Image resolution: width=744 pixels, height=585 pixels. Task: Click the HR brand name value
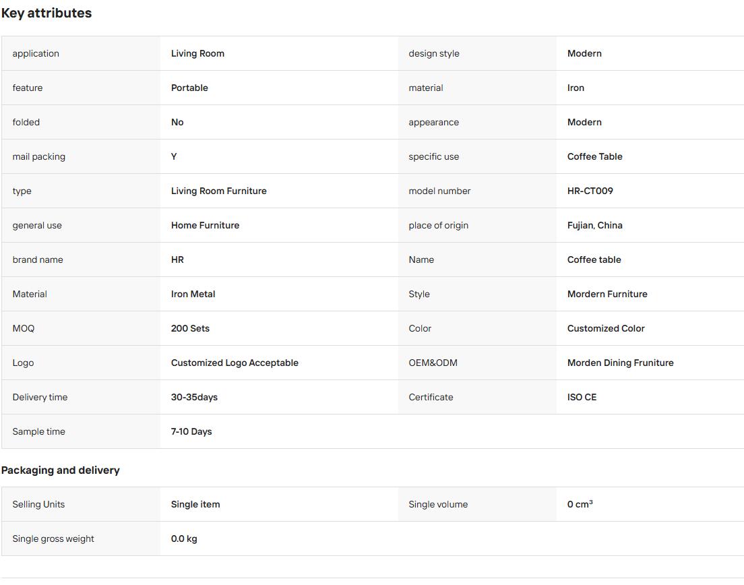click(177, 259)
